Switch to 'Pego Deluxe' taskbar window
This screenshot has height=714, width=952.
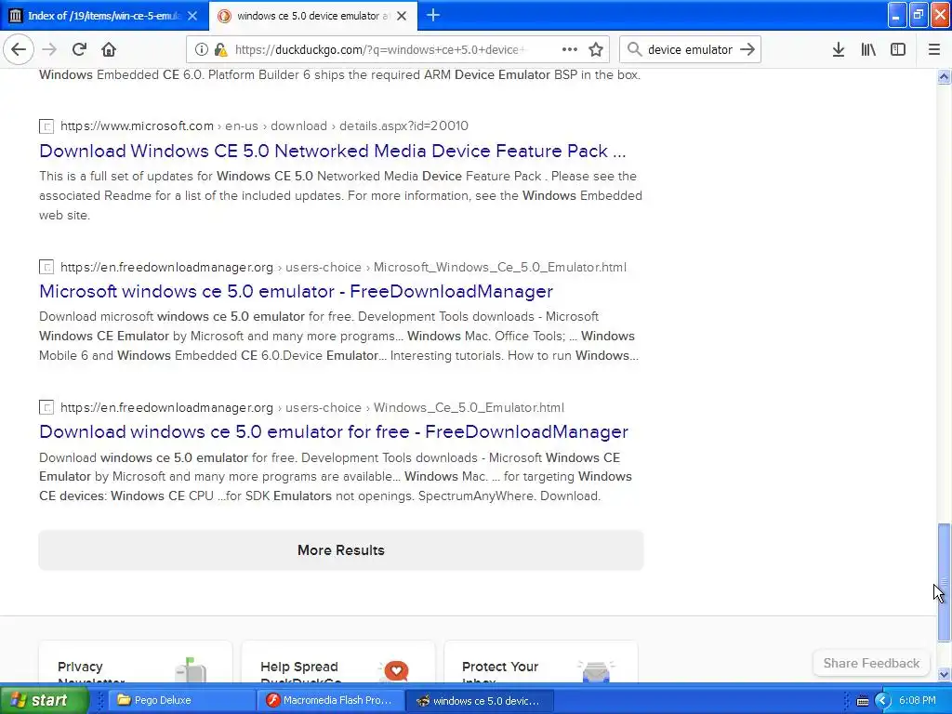pyautogui.click(x=180, y=700)
